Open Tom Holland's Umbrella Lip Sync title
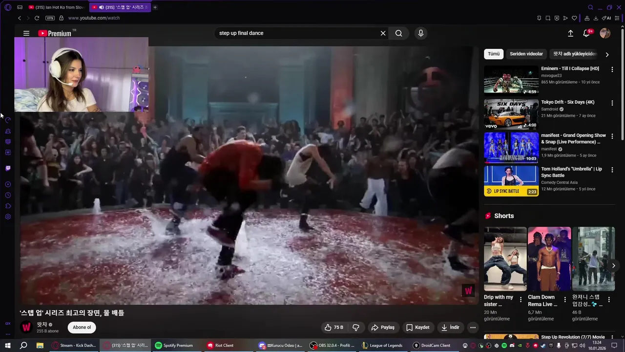The width and height of the screenshot is (625, 352). [x=571, y=172]
